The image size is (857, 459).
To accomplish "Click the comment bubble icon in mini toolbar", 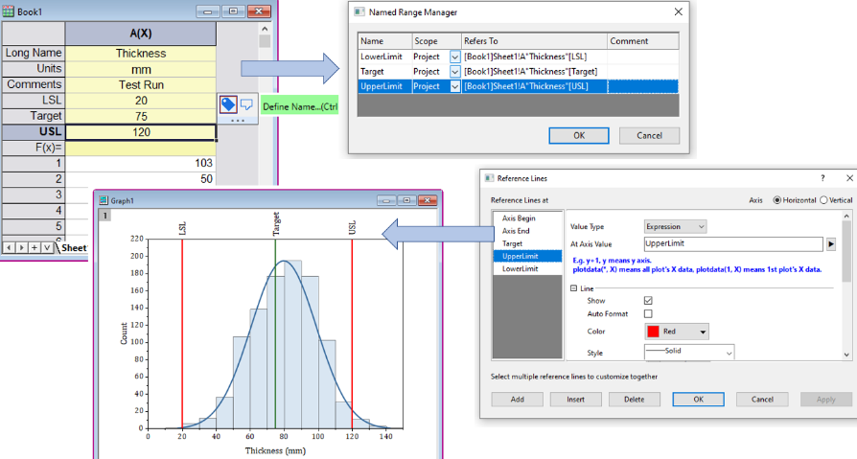I will coord(246,104).
